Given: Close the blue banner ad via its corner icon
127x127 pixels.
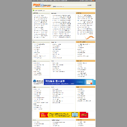Looking at the screenshot, I should (x=95, y=80).
